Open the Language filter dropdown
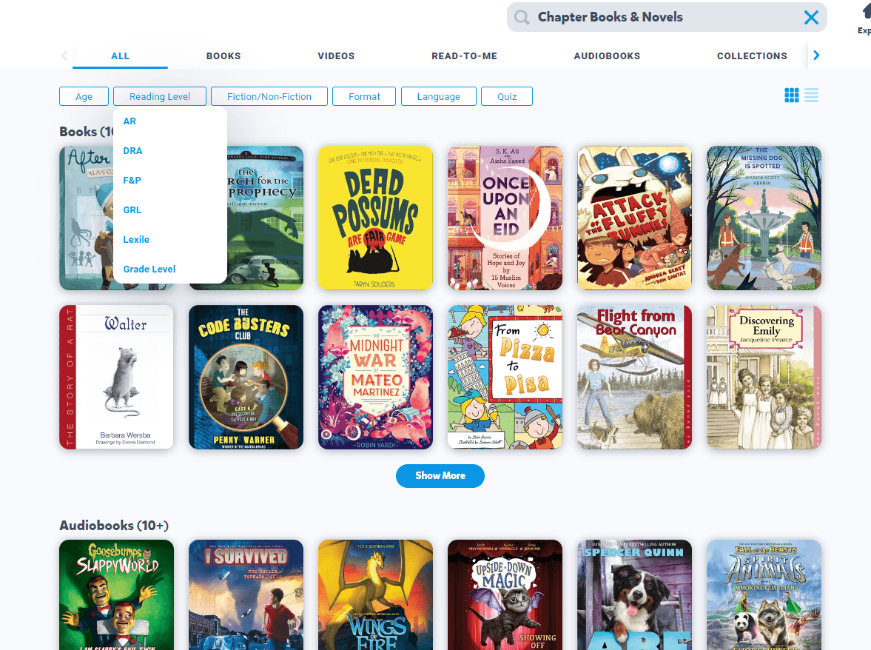 (x=438, y=96)
